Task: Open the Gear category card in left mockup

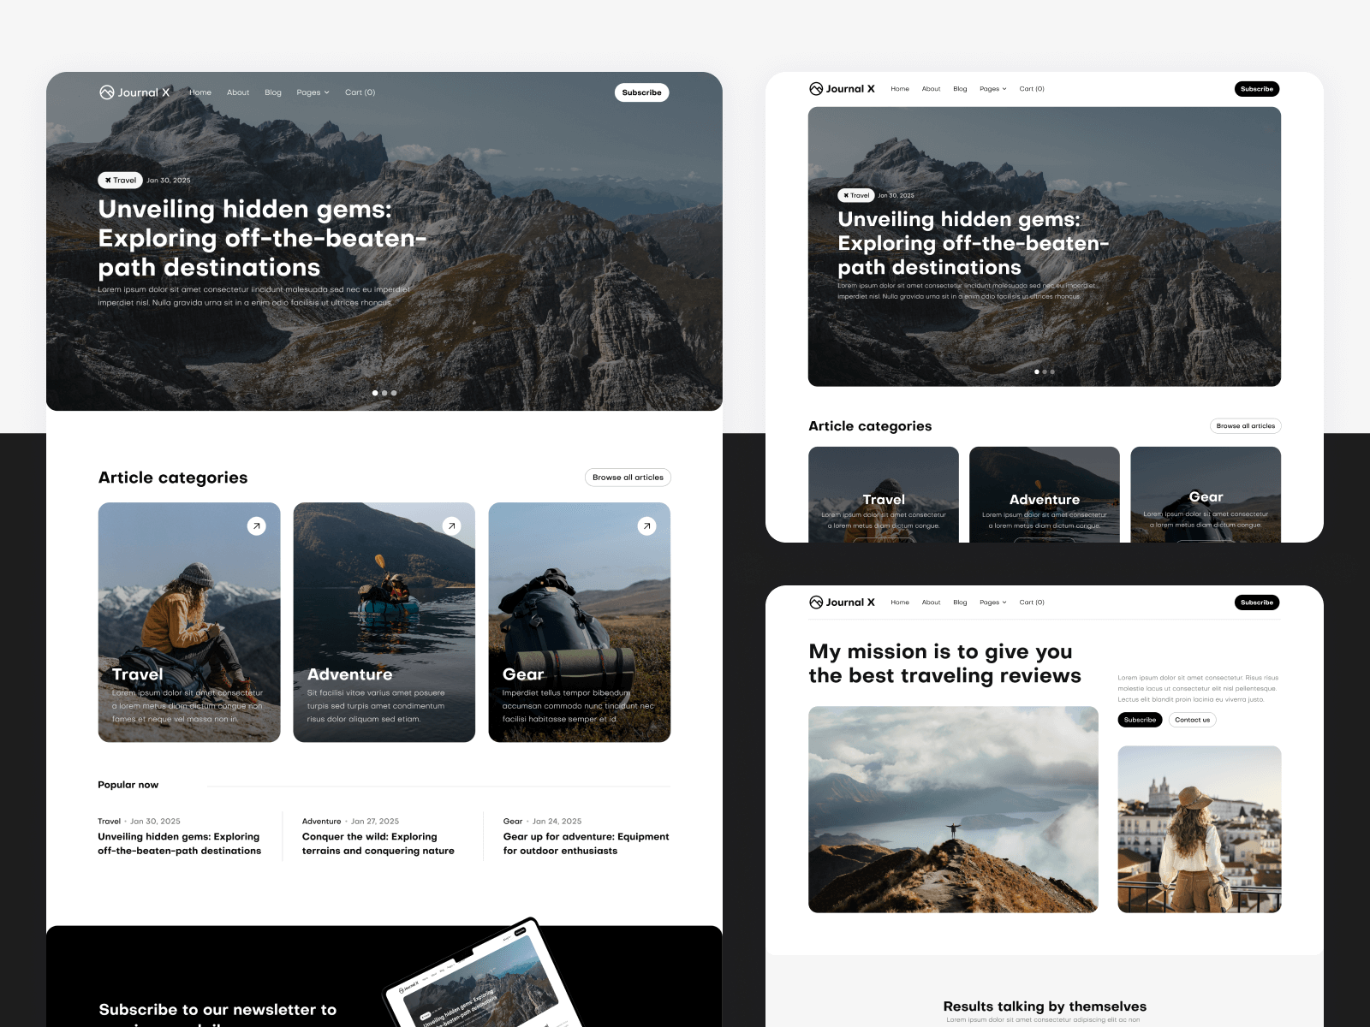Action: click(580, 622)
